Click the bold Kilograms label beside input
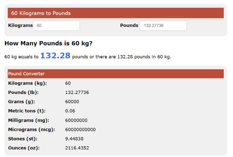Screen dimensions: 233x157 coord(21,25)
